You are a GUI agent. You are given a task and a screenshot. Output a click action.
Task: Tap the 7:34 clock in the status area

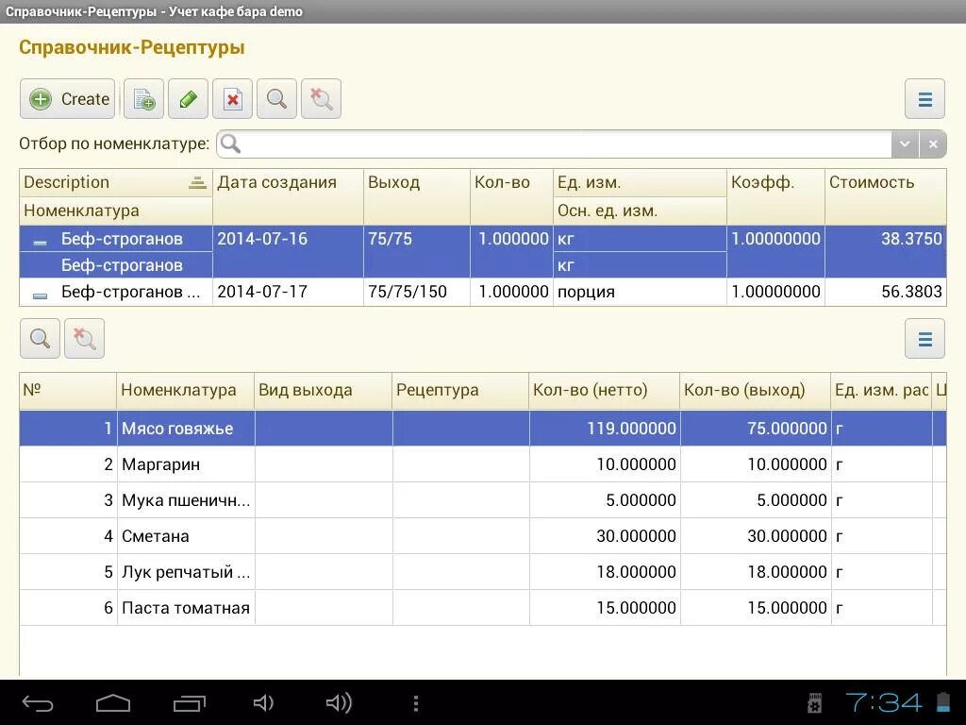[883, 702]
